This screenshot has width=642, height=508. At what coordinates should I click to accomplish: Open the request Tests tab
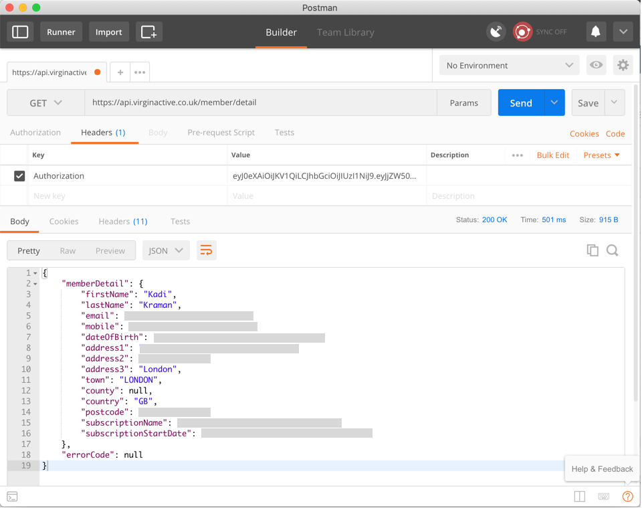[x=284, y=133]
